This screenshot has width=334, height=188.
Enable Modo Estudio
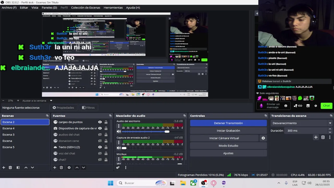click(228, 146)
